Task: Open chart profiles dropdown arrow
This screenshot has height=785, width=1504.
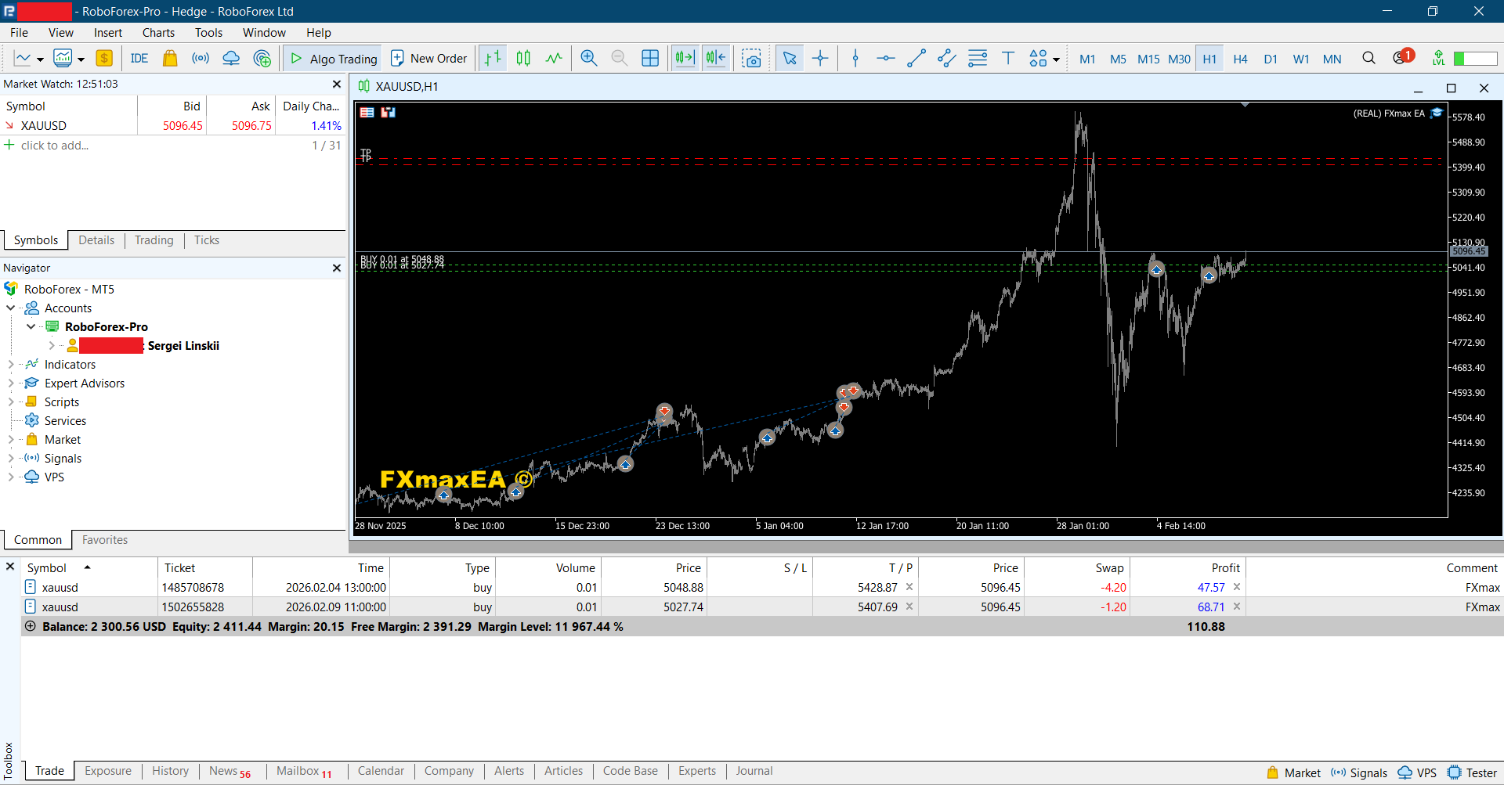Action: tap(81, 59)
